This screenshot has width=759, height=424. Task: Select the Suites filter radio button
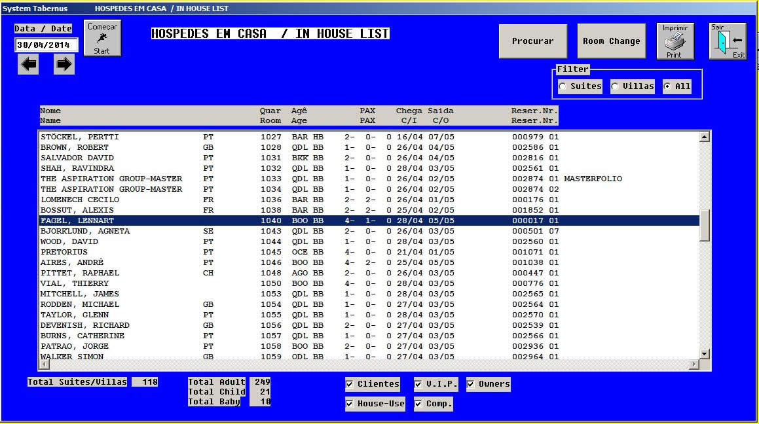click(563, 86)
